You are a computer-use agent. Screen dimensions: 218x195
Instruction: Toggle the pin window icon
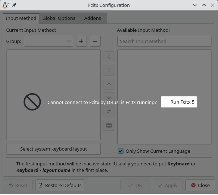(x=14, y=5)
